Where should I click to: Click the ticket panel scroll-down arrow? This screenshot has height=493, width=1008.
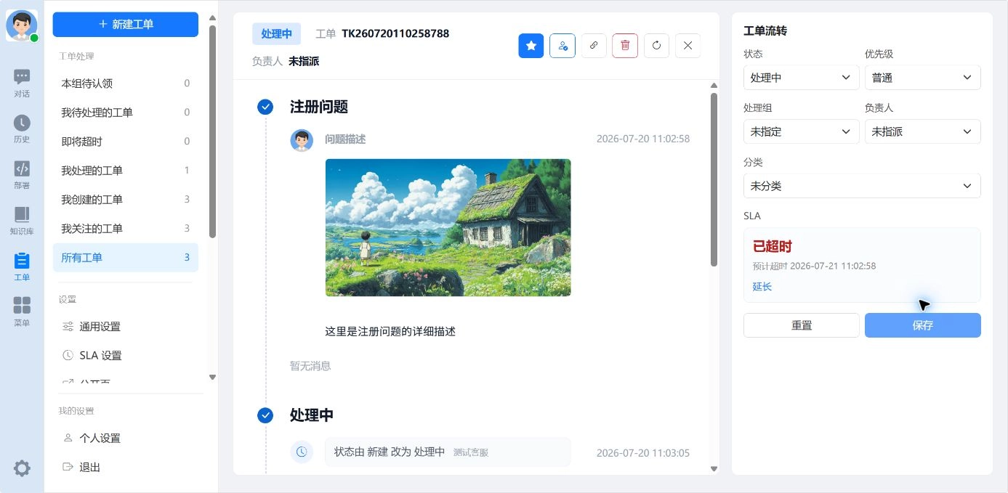(x=714, y=469)
